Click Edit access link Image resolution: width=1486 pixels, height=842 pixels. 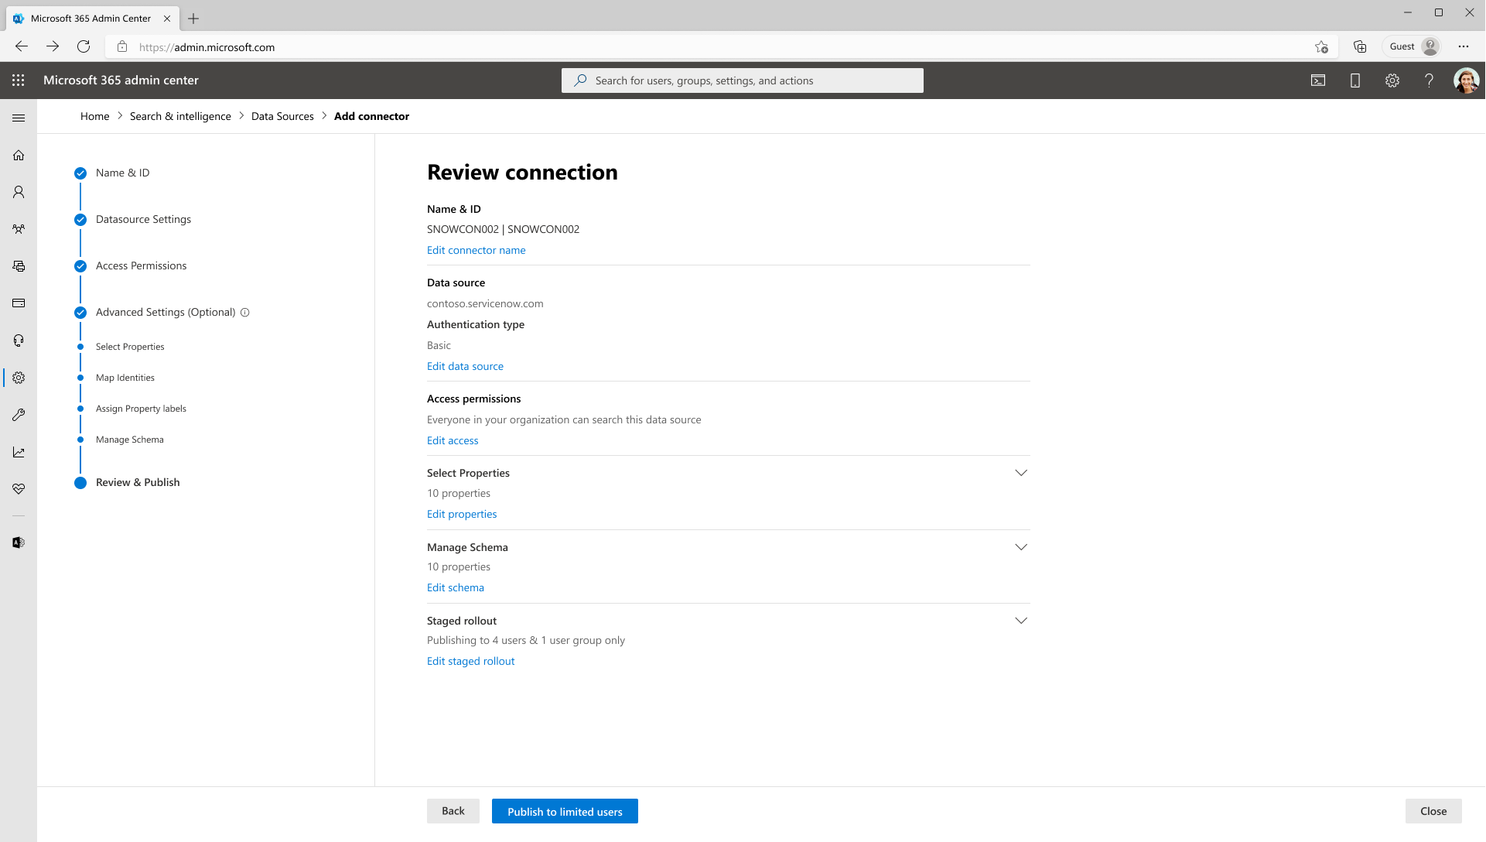point(452,439)
